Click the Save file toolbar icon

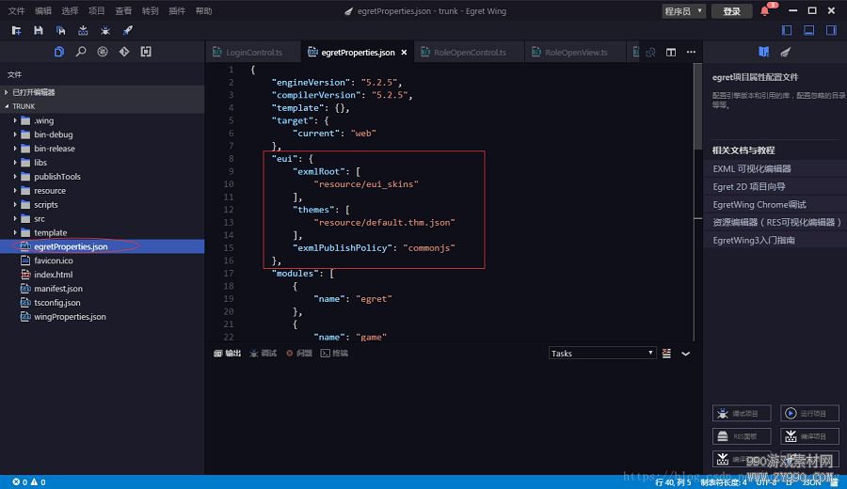(x=39, y=31)
